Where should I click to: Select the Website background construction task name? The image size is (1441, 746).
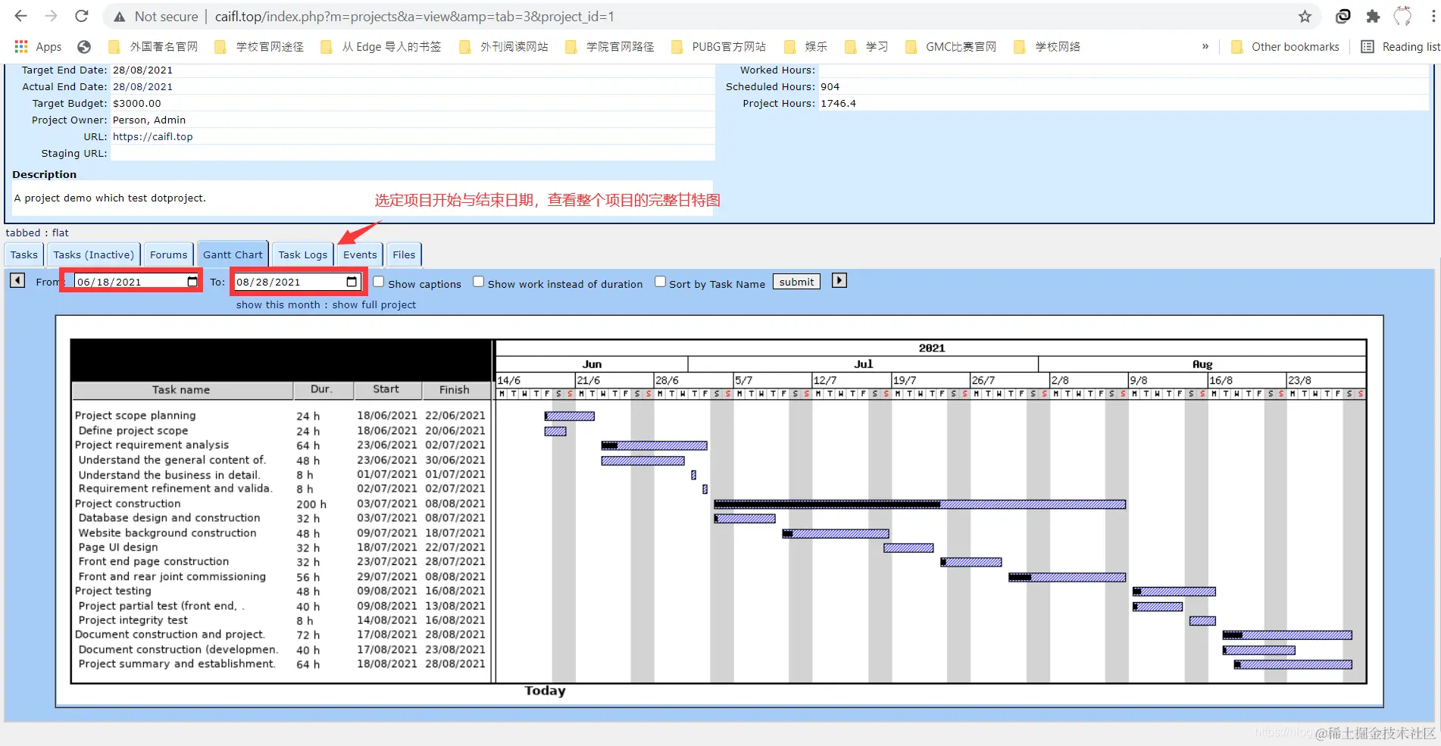[167, 533]
